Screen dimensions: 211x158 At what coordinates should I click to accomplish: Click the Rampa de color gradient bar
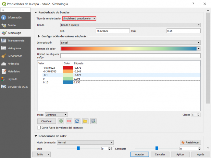pyautogui.click(x=129, y=49)
